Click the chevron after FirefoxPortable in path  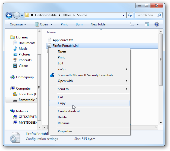tap(60, 15)
